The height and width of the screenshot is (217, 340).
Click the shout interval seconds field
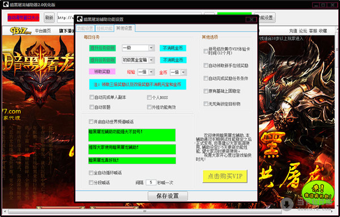(151, 182)
